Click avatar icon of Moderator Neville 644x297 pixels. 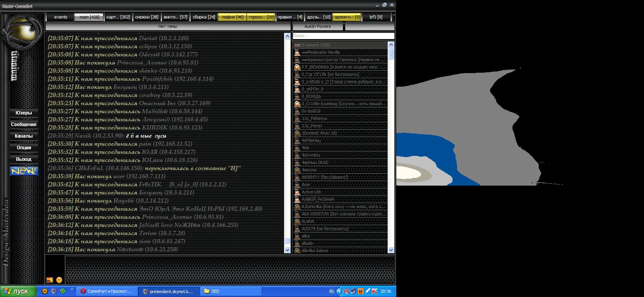coord(297,52)
